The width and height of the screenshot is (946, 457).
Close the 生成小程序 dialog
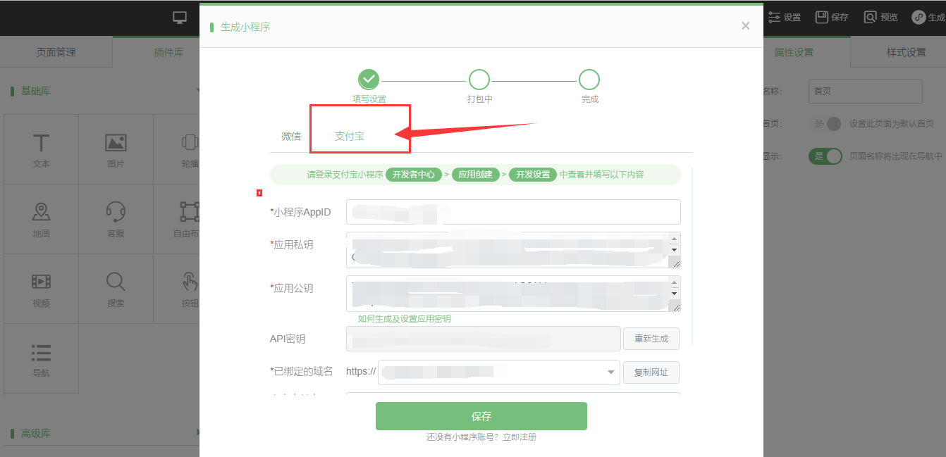click(745, 26)
